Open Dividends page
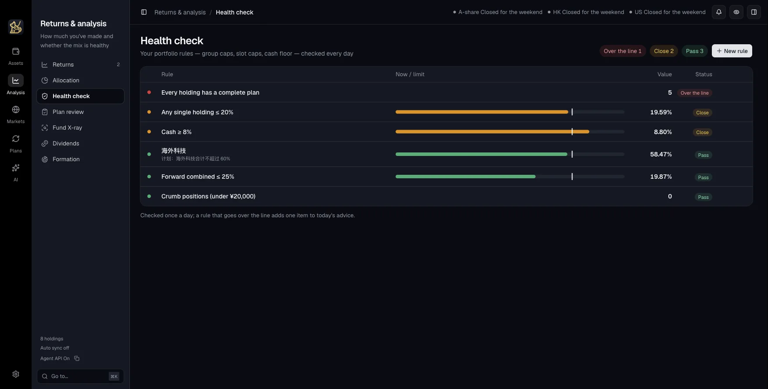Screen dimensions: 768x389 tap(81, 144)
